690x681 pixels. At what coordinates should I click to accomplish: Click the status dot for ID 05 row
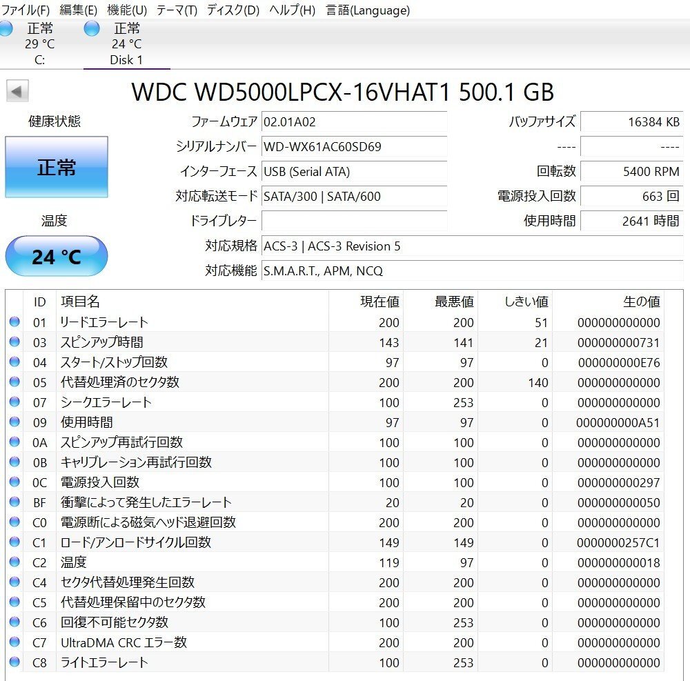click(x=14, y=382)
